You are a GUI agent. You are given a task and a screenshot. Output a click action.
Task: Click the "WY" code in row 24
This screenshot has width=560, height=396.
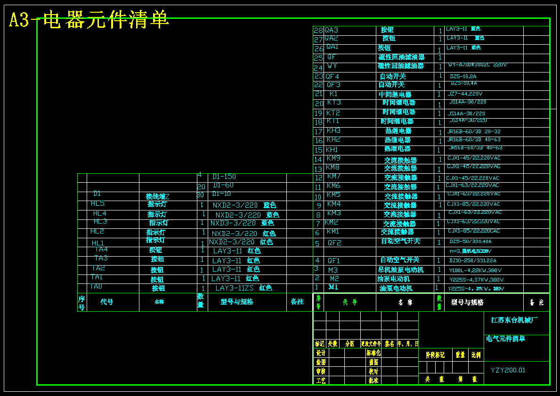click(x=332, y=66)
